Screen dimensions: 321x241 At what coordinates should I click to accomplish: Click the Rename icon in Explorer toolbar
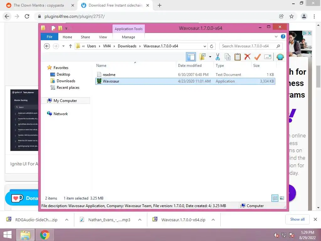pos(268,57)
